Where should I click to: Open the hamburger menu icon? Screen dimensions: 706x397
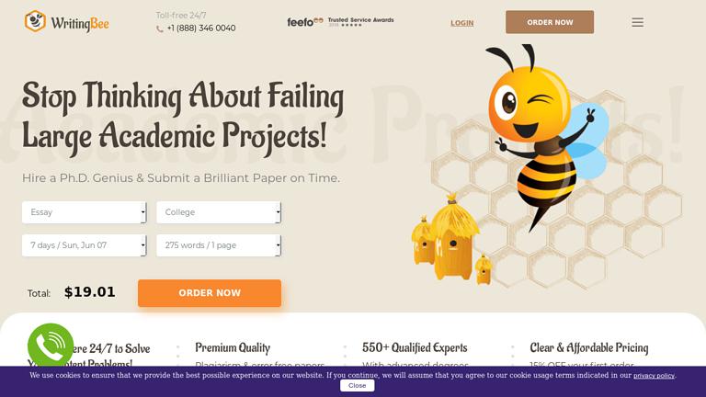click(x=637, y=22)
